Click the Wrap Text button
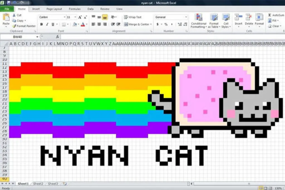The width and height of the screenshot is (285, 190). (133, 17)
